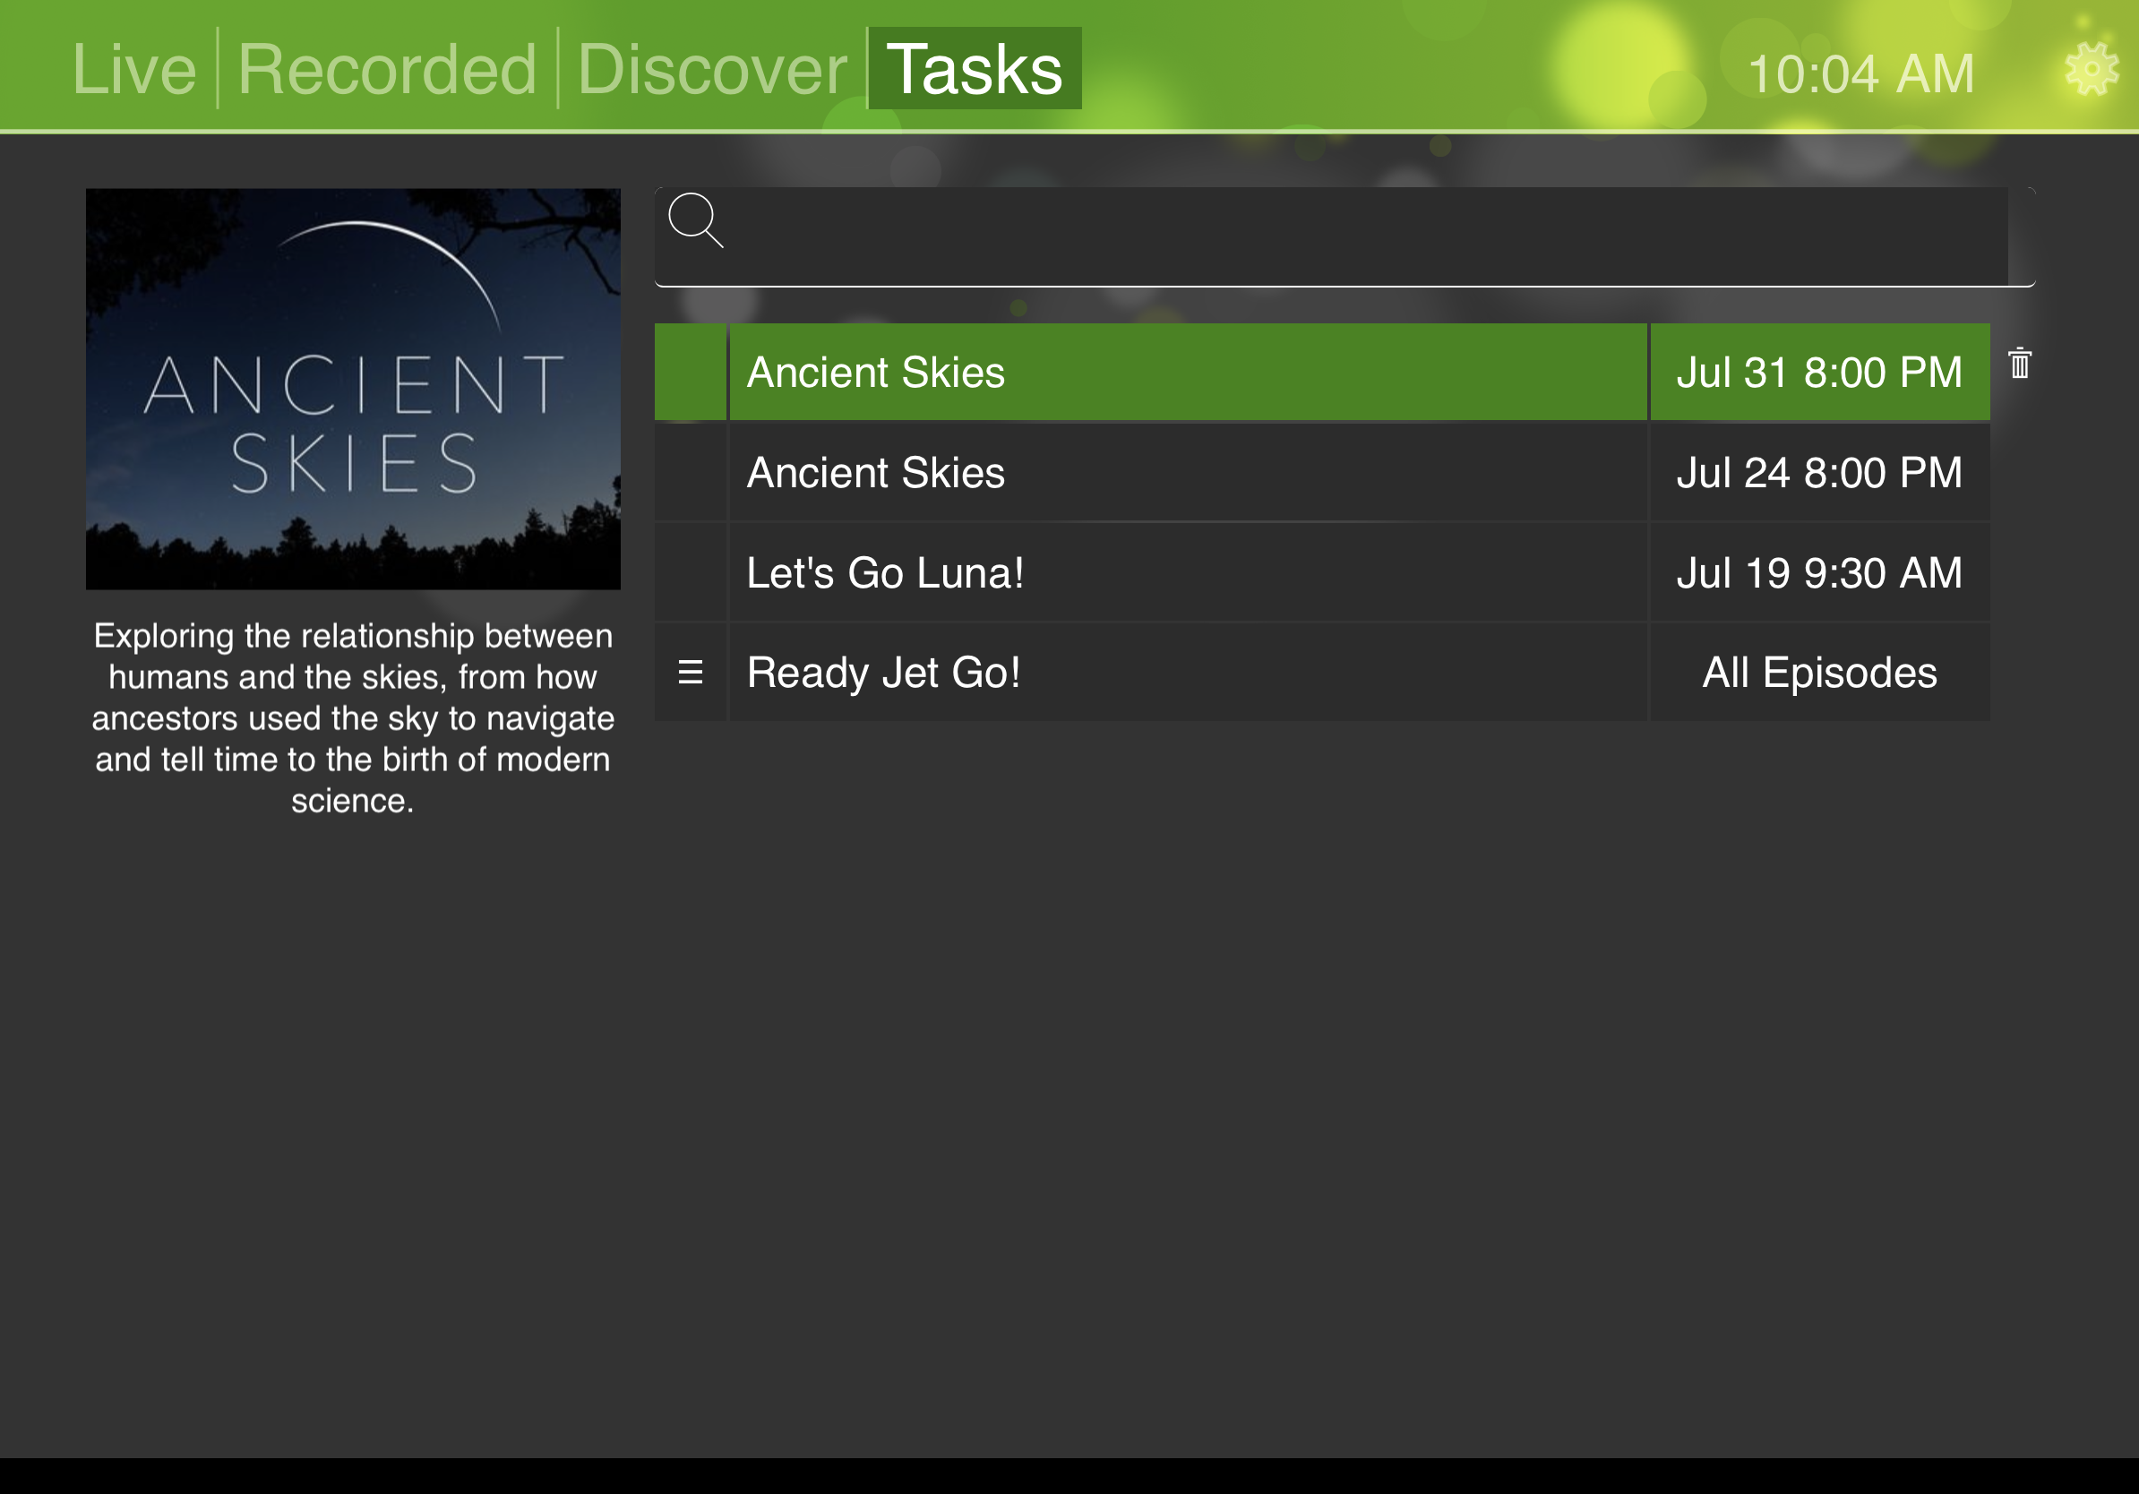Image resolution: width=2139 pixels, height=1494 pixels.
Task: Click the Ancient Skies description text
Action: tap(353, 718)
